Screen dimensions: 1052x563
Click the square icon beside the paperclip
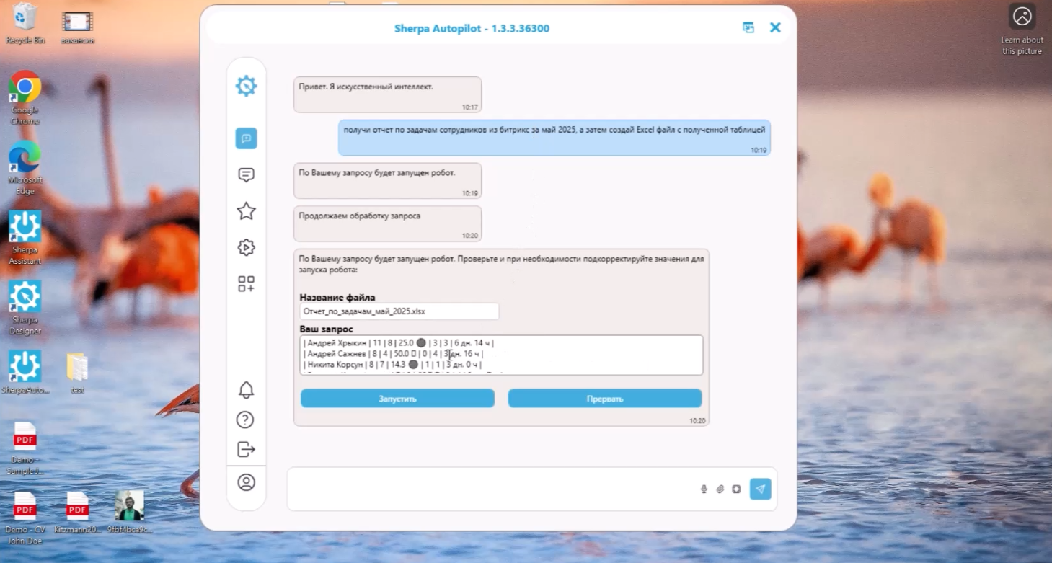click(x=736, y=489)
